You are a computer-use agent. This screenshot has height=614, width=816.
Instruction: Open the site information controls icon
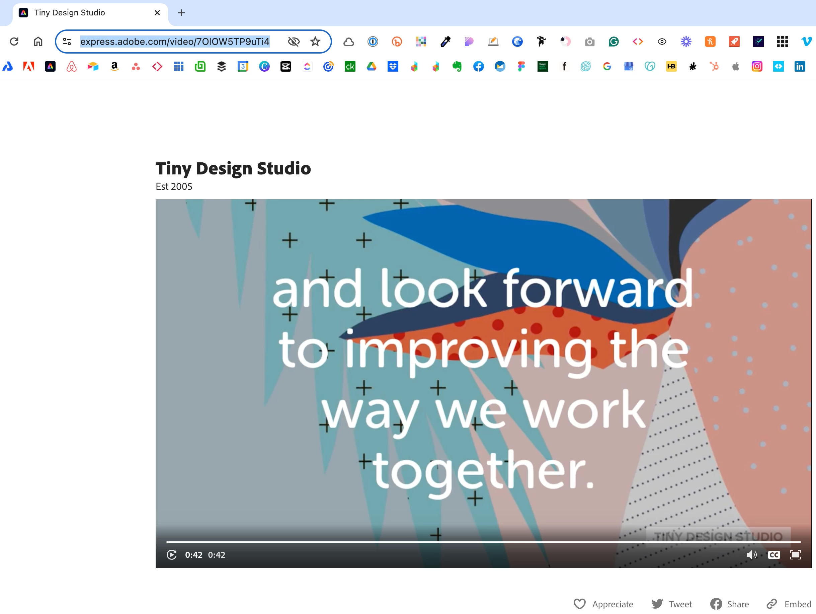click(x=67, y=42)
